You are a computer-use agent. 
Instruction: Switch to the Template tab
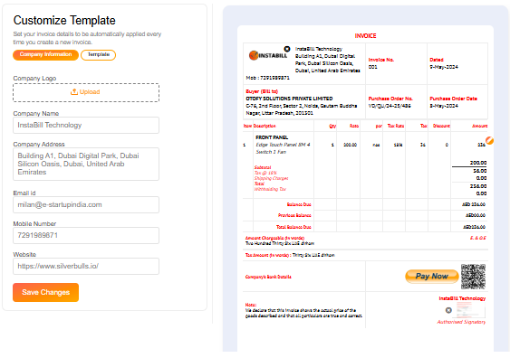pyautogui.click(x=98, y=54)
